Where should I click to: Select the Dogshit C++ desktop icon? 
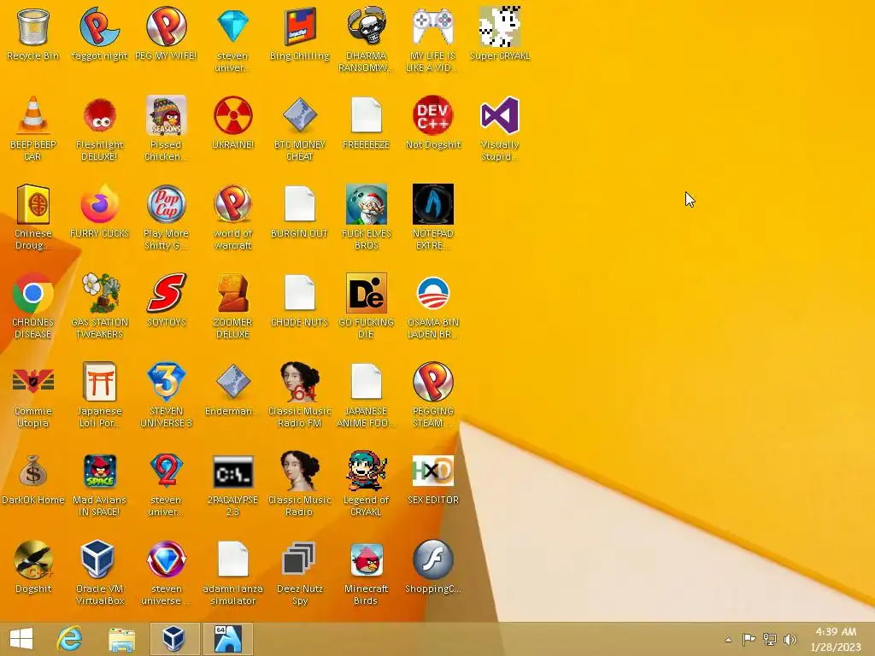(33, 559)
